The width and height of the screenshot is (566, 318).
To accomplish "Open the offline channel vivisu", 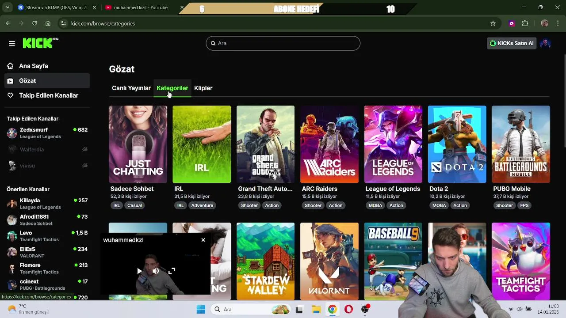I will tap(47, 166).
